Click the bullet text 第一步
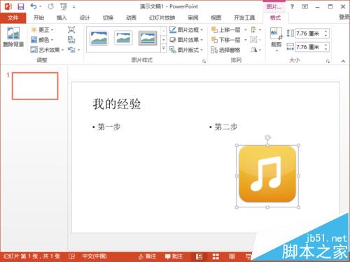350x262 pixels. coord(108,127)
